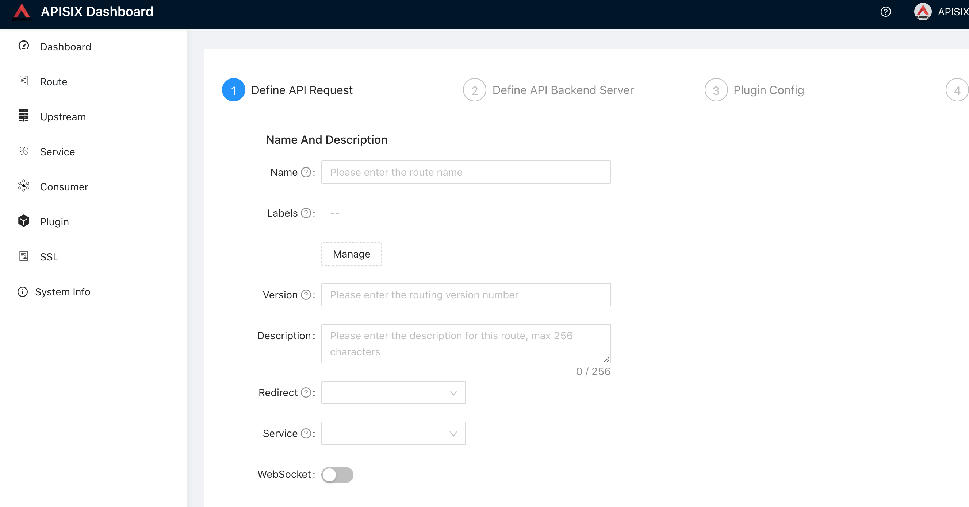
Task: Click the Consumer icon in sidebar
Action: 24,186
